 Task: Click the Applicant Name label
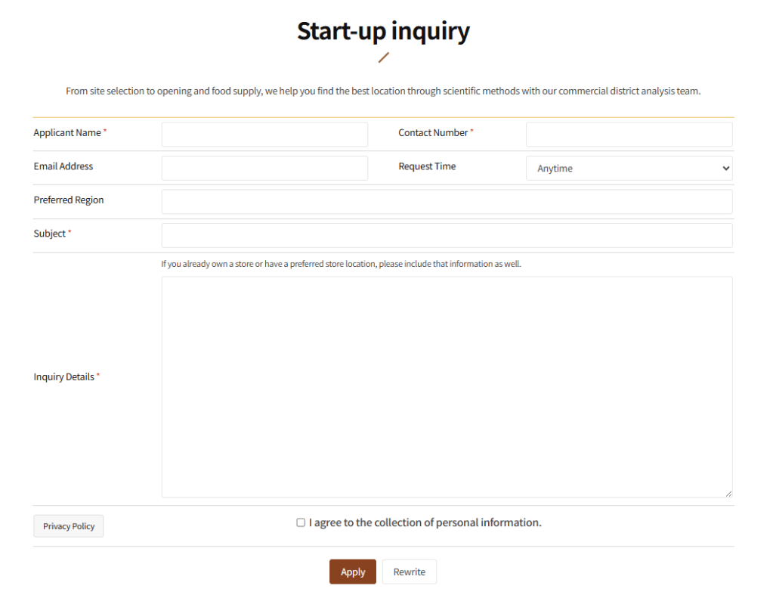pyautogui.click(x=67, y=133)
